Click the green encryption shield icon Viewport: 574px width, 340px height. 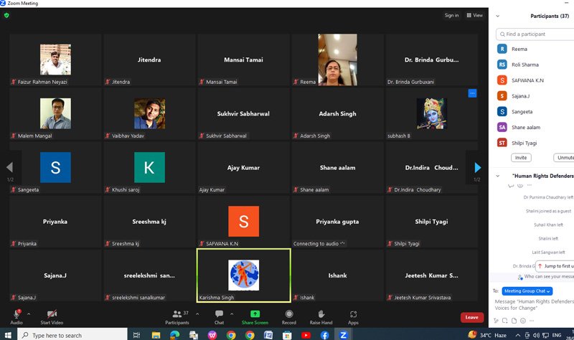click(6, 15)
